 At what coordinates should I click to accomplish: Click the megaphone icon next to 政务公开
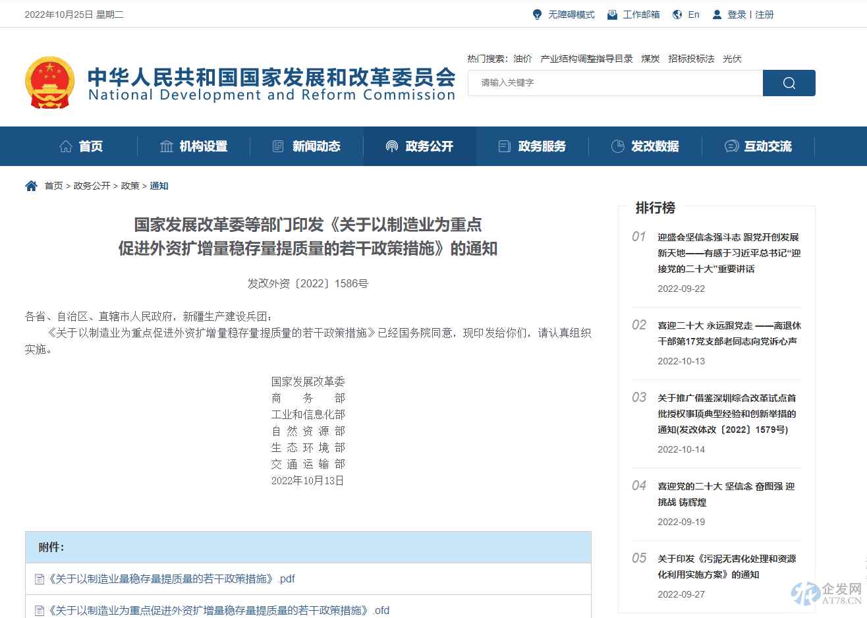[391, 146]
